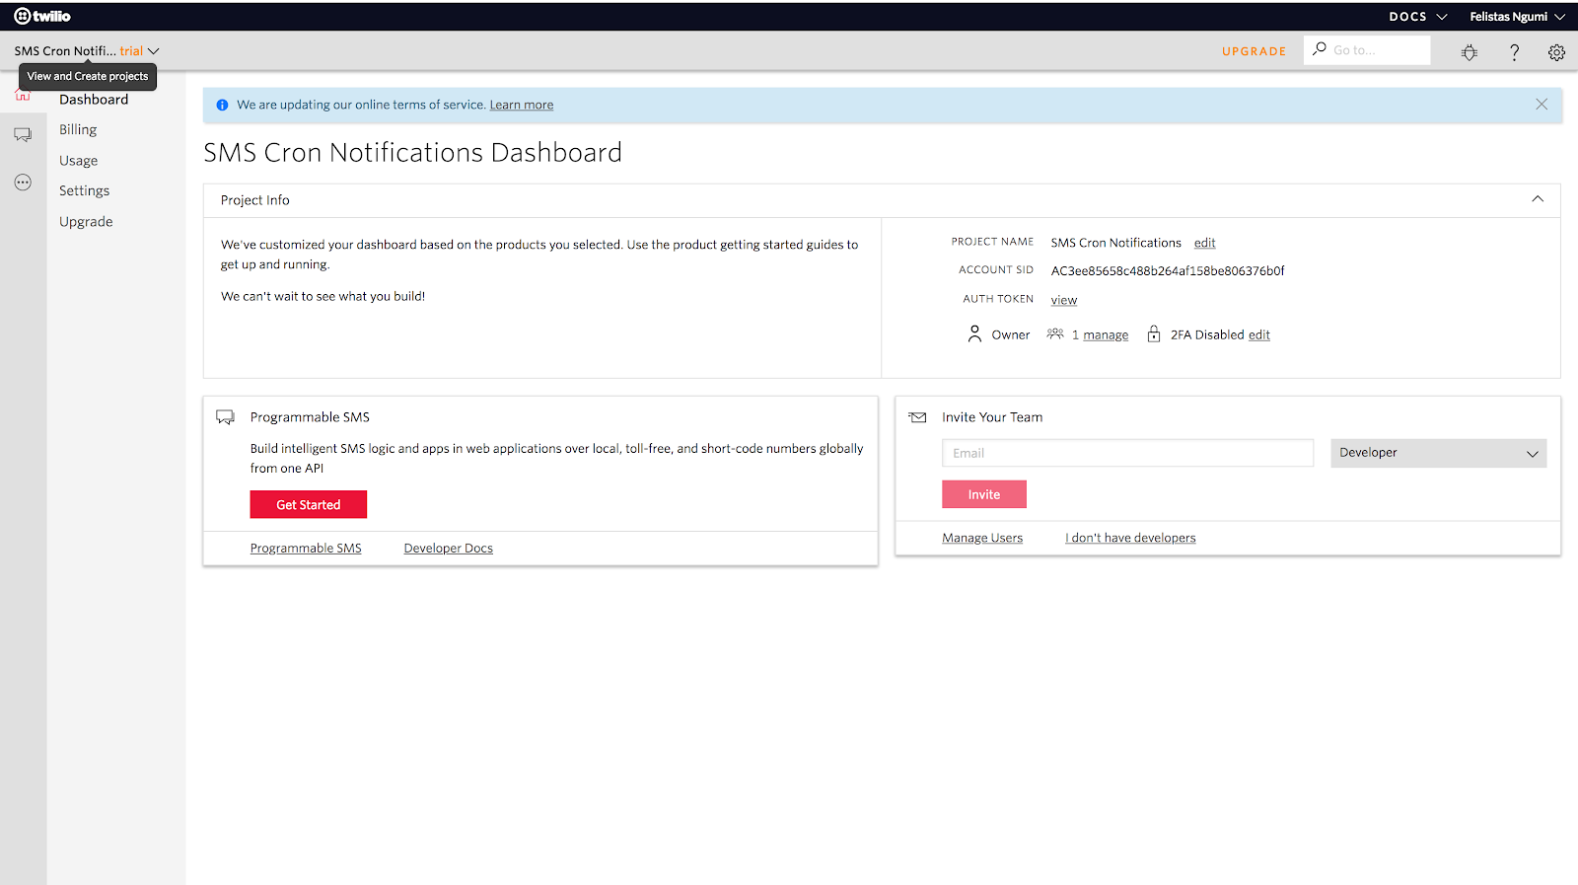This screenshot has width=1578, height=885.
Task: Edit the project name
Action: [x=1205, y=243]
